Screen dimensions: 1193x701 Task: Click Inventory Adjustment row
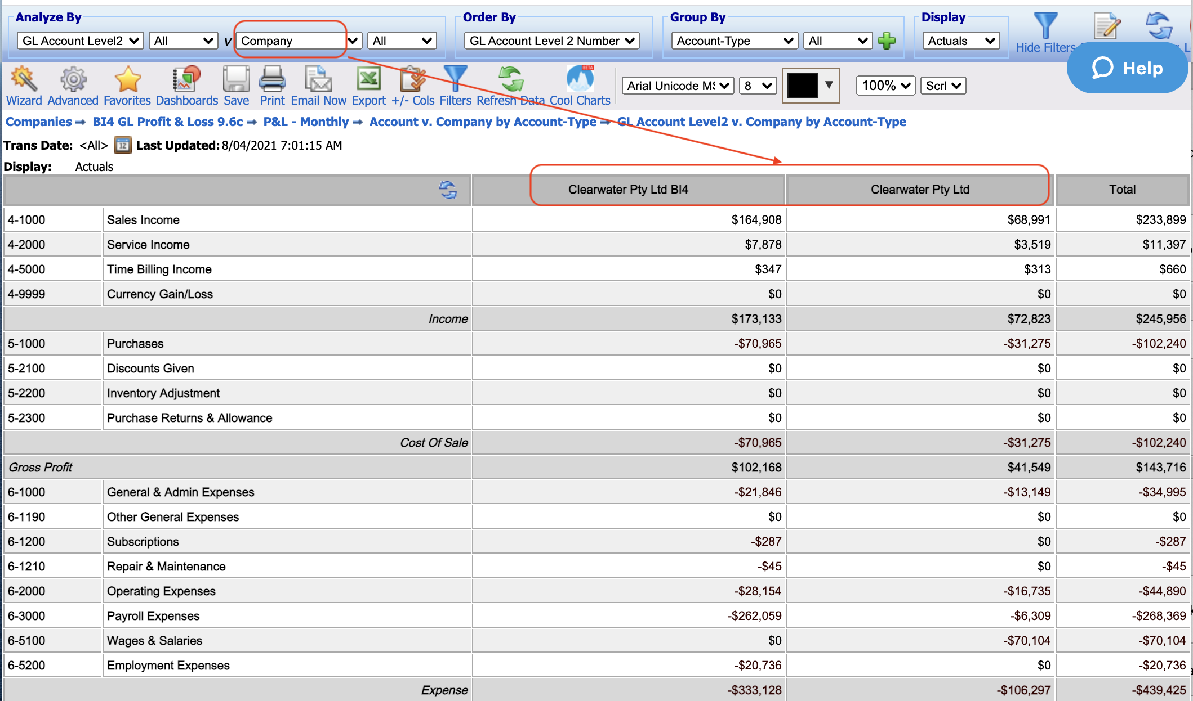(x=163, y=393)
